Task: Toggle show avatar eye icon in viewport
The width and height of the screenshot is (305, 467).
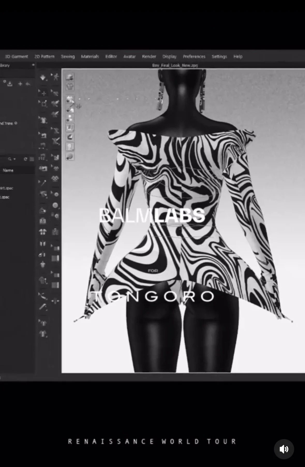Action: pos(70,118)
